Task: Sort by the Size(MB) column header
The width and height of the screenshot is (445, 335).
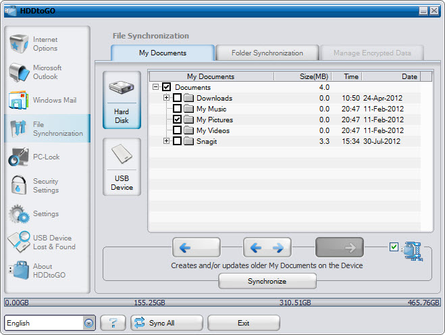Action: (303, 76)
